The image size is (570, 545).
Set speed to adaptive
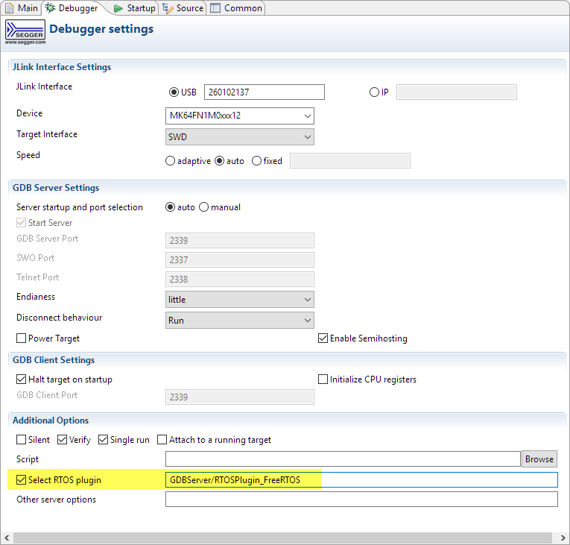click(x=171, y=161)
